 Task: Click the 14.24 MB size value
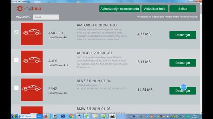point(145,90)
